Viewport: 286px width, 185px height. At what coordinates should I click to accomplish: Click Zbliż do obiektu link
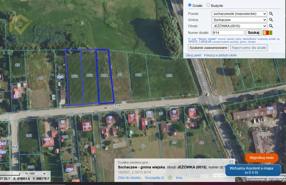129,178
